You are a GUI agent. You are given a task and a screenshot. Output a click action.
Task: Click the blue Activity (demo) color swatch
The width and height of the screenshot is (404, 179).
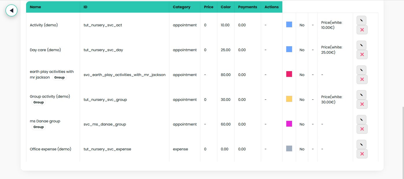289,25
